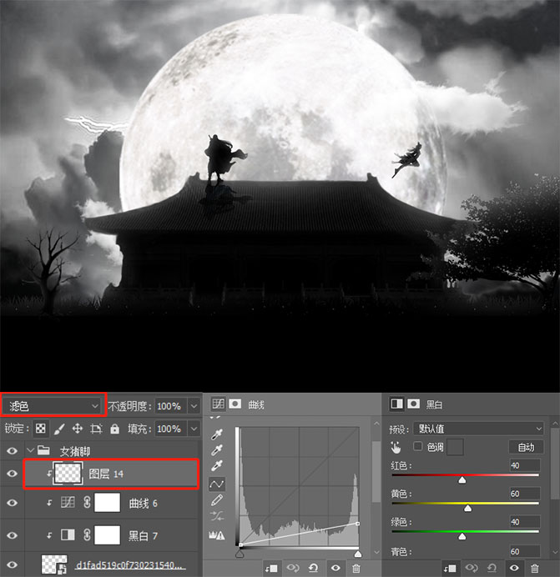Delete the Curves adjustment via trash icon
Image resolution: width=560 pixels, height=577 pixels.
pos(356,568)
